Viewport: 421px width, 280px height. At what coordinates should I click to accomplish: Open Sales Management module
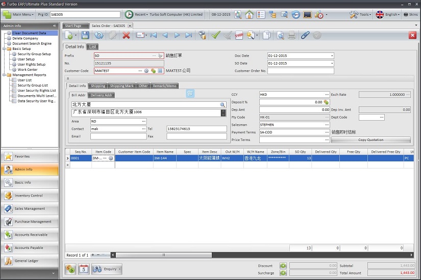tap(30, 208)
